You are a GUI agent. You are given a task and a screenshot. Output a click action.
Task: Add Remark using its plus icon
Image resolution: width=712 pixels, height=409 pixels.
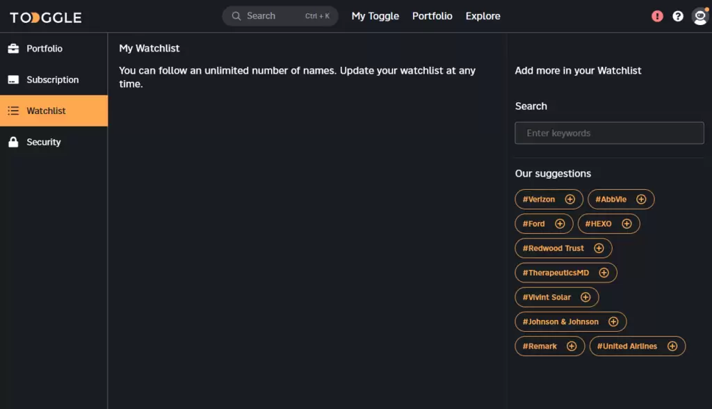pyautogui.click(x=572, y=346)
